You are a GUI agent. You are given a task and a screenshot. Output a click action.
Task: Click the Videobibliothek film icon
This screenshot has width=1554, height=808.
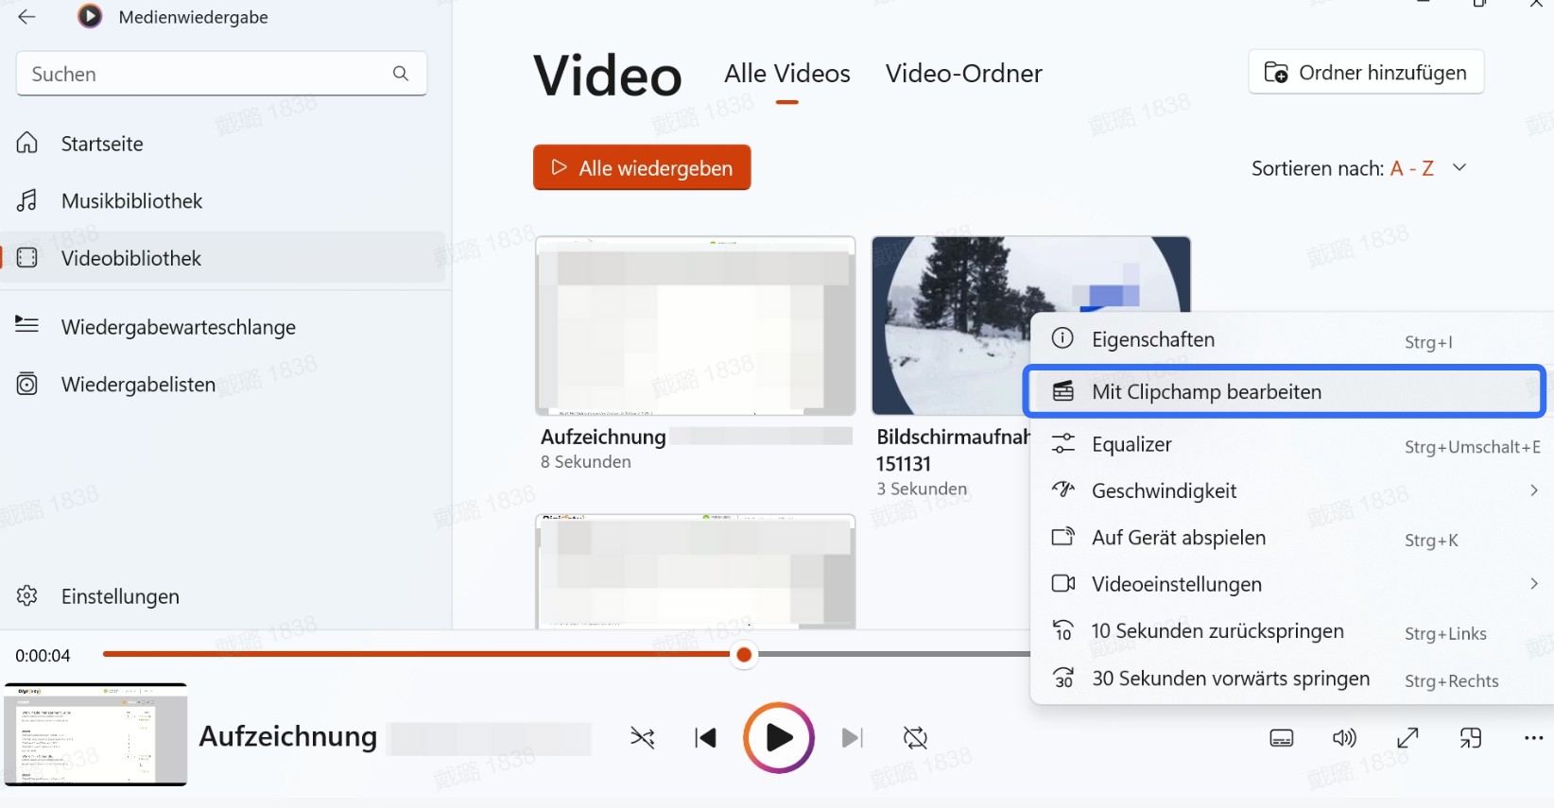point(27,257)
